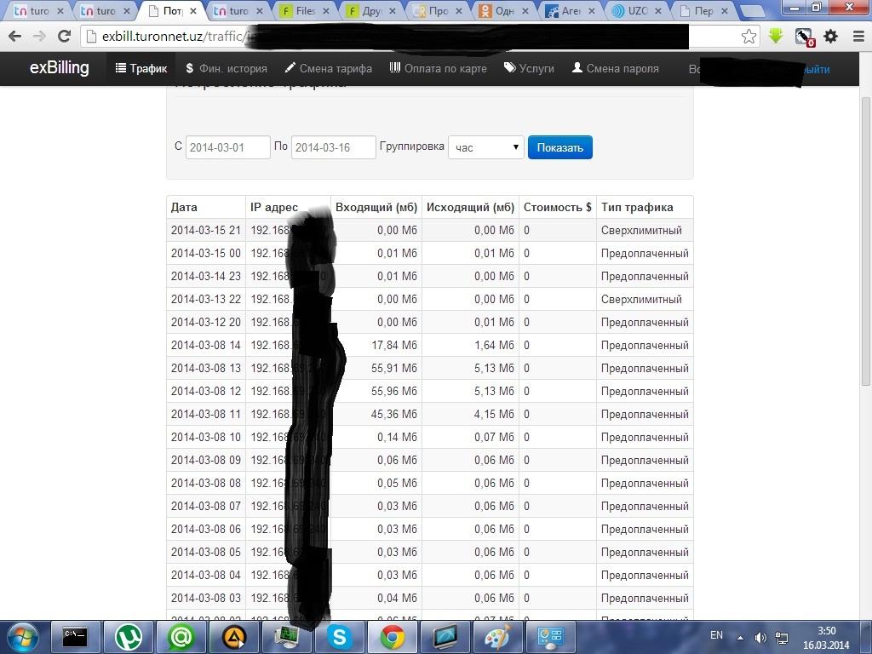Open the Услуги menu item

[529, 68]
